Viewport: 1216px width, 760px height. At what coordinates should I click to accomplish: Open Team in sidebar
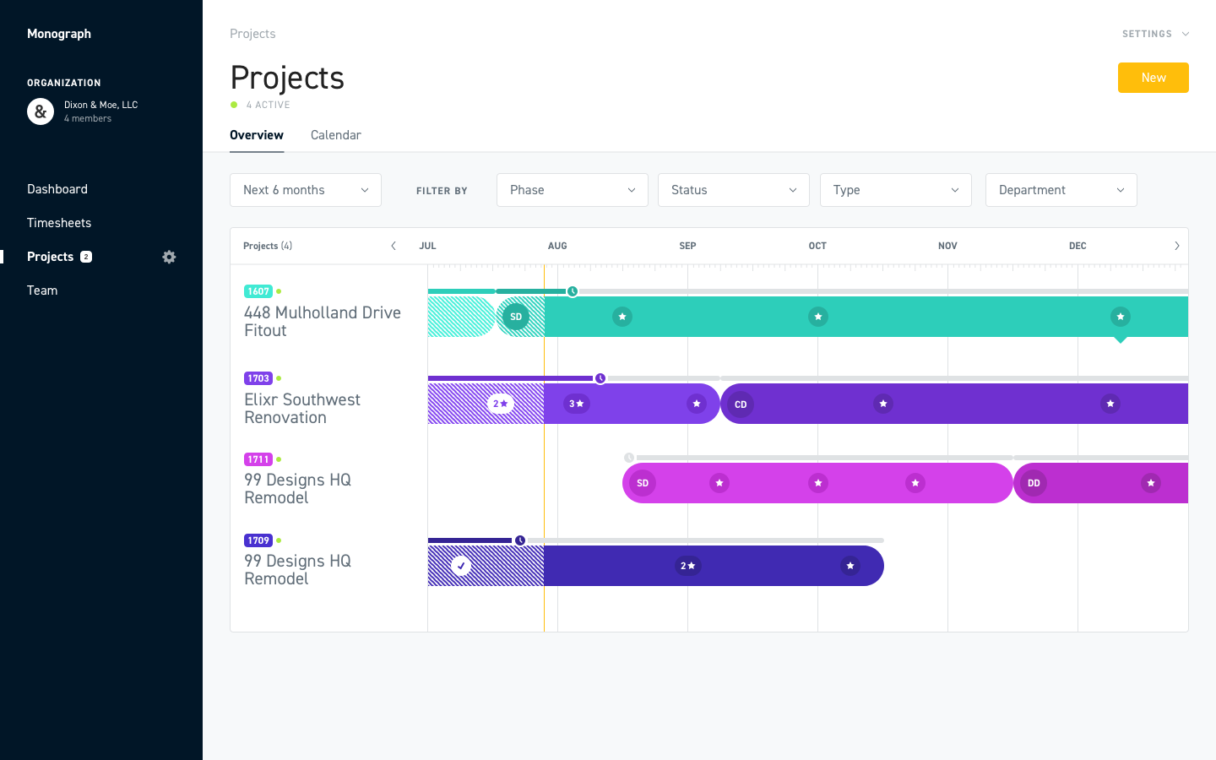click(42, 290)
